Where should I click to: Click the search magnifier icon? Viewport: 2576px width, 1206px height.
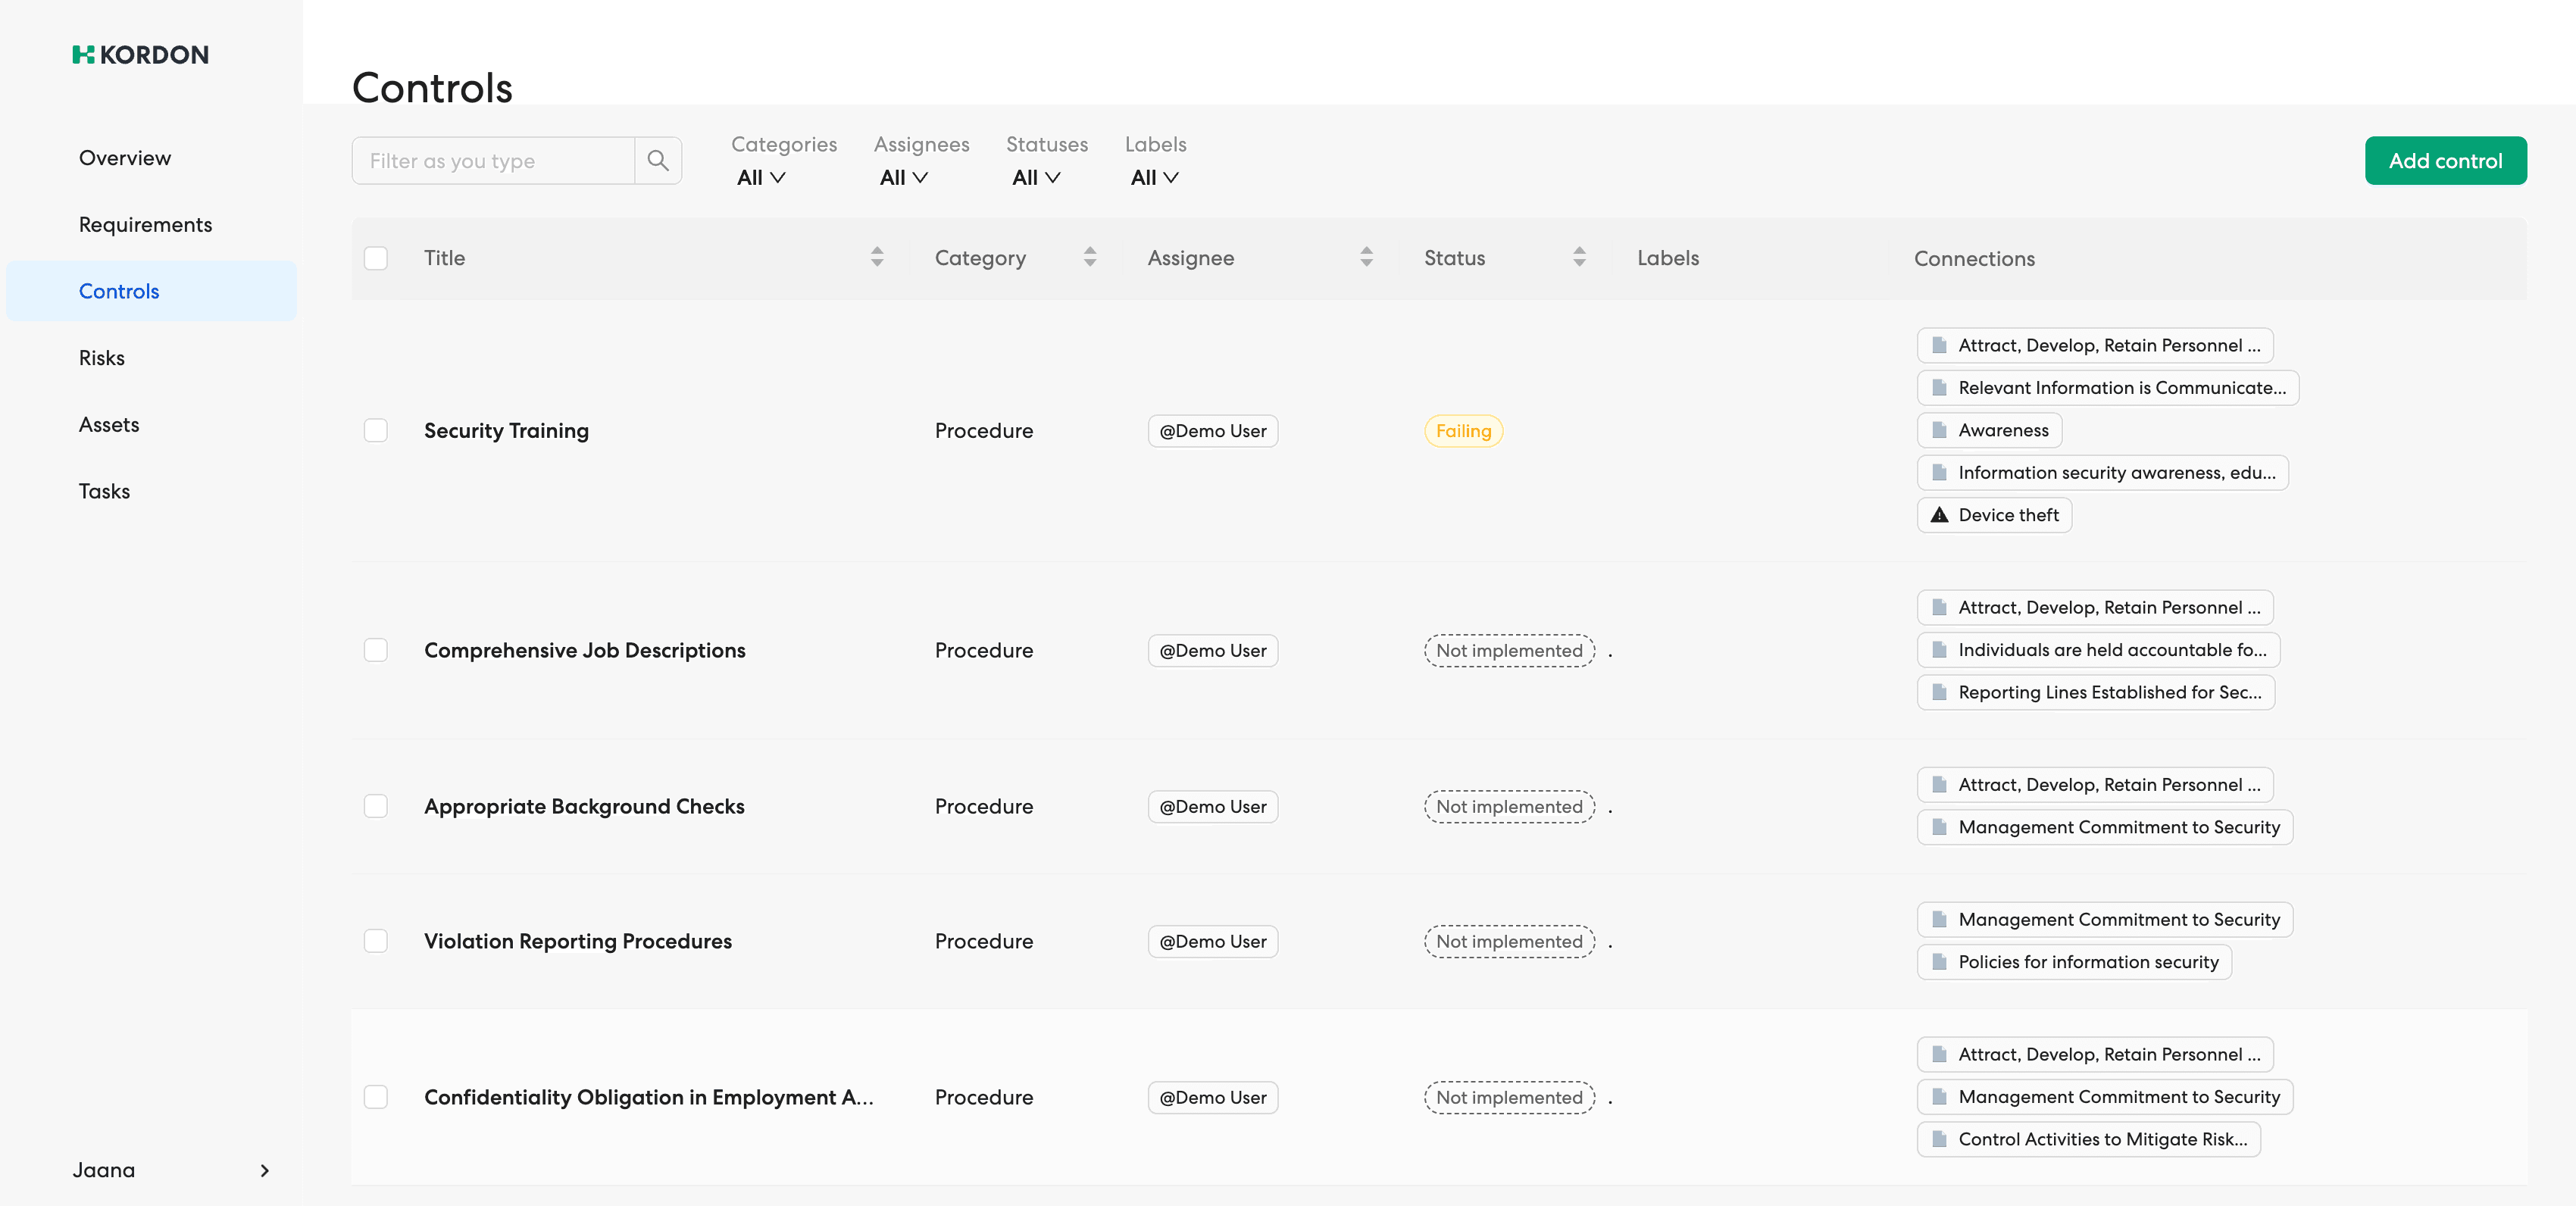coord(657,160)
